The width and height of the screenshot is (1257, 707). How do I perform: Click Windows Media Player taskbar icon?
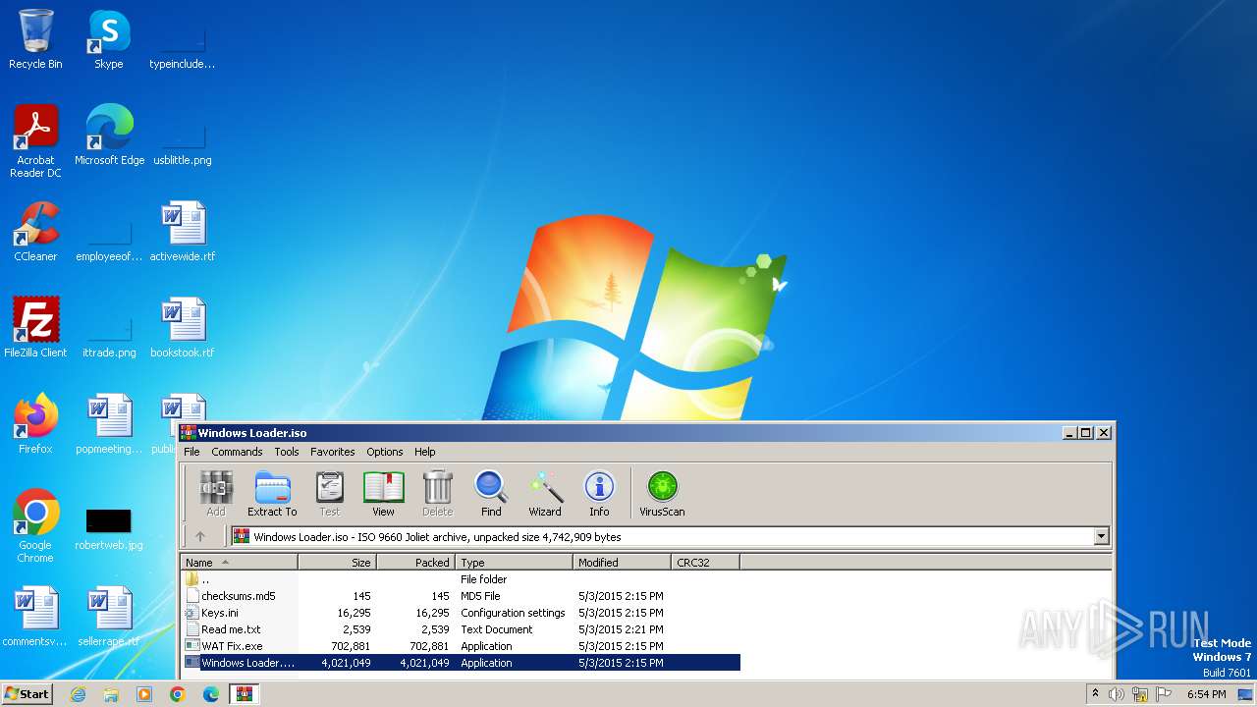pos(144,694)
